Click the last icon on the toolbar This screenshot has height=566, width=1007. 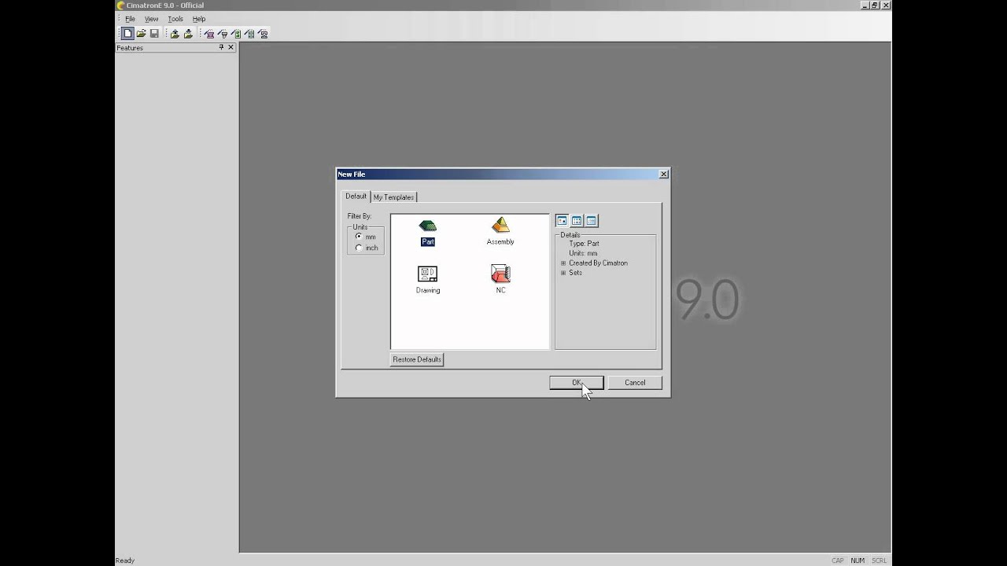point(263,34)
